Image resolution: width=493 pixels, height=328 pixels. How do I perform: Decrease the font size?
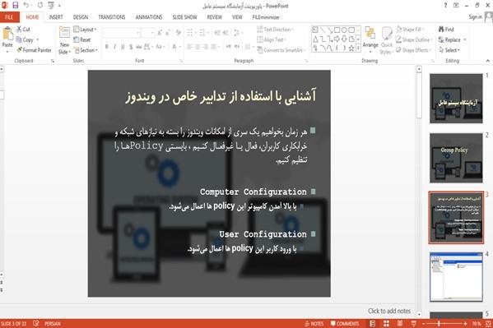click(x=168, y=33)
